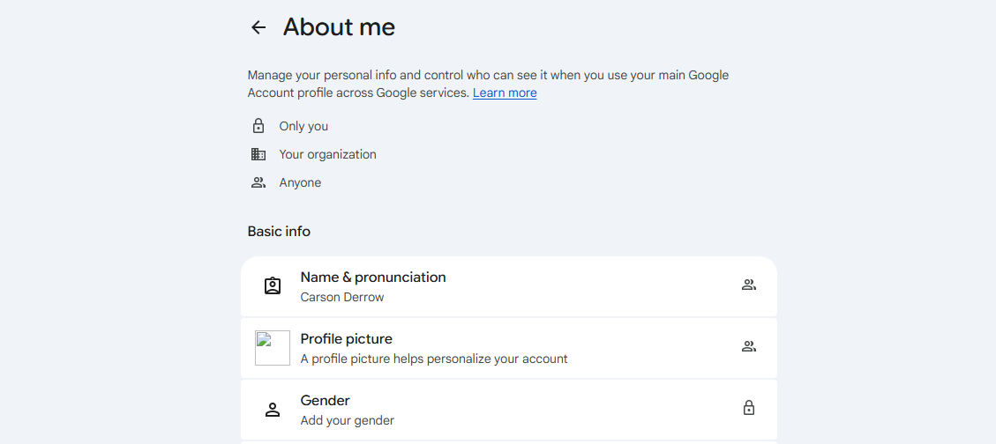The image size is (996, 444).
Task: Click the back arrow beside About me
Action: pos(258,27)
